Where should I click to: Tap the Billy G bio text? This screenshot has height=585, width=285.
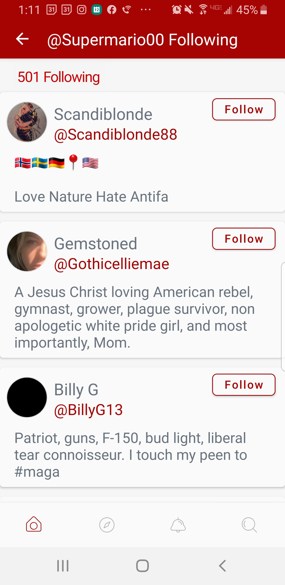131,455
